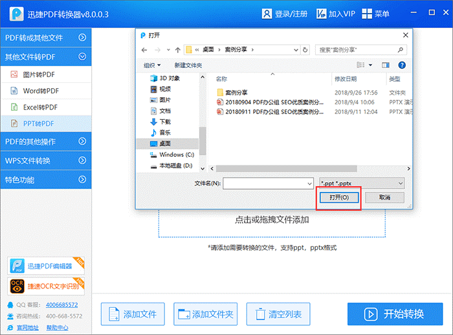The image size is (453, 335).
Task: Change the view layout icon
Action: [x=360, y=65]
